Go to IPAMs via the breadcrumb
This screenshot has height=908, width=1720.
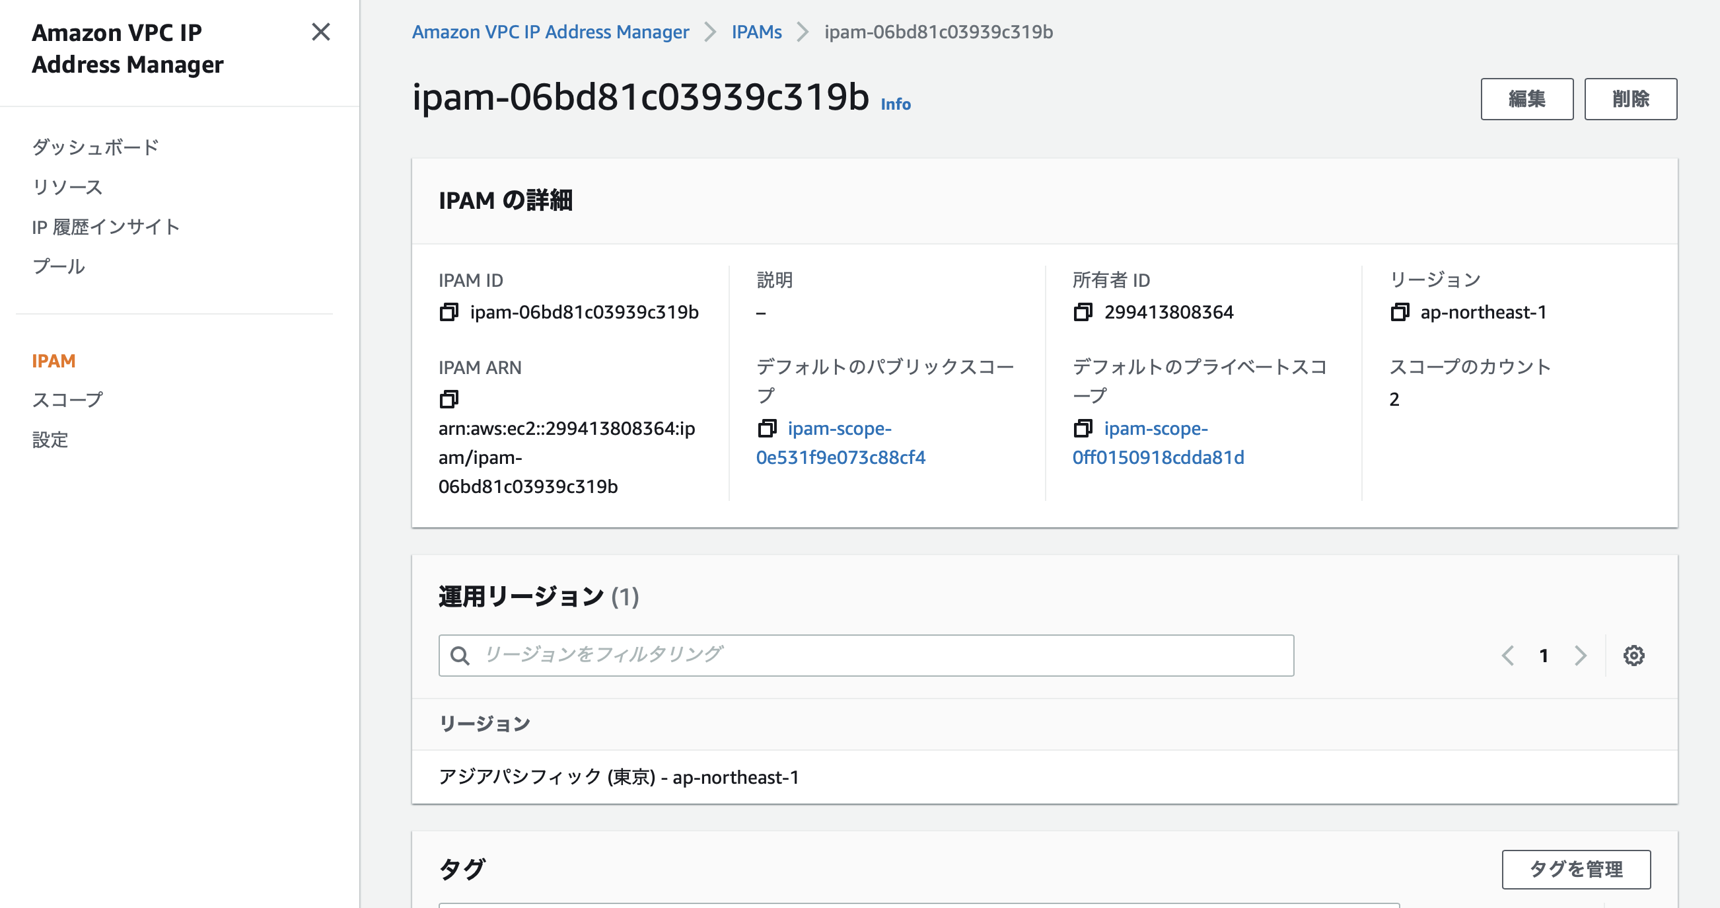point(755,32)
